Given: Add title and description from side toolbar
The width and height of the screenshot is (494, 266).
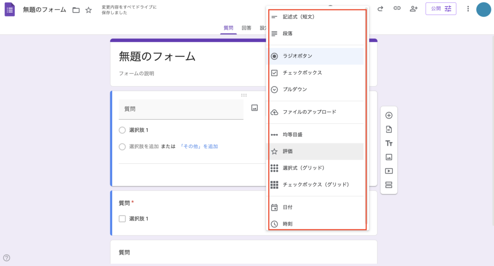Looking at the screenshot, I should [389, 143].
